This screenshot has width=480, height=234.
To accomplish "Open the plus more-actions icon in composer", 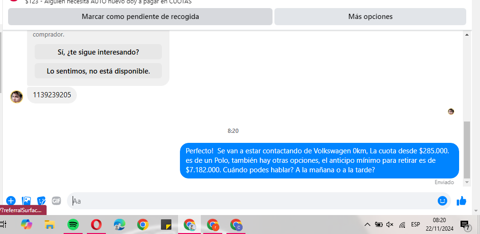I will tap(11, 201).
